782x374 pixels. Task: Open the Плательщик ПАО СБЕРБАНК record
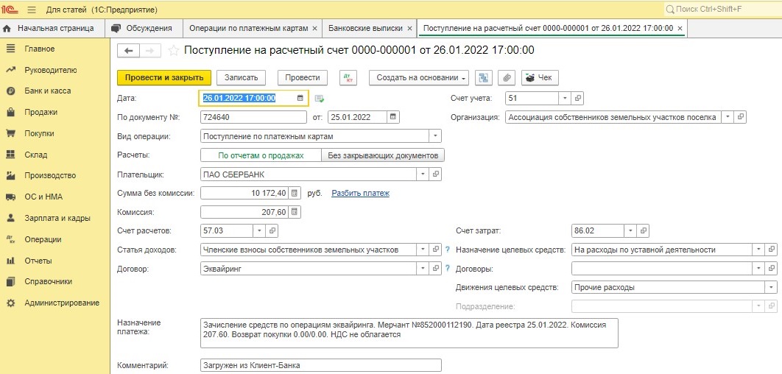pos(436,174)
